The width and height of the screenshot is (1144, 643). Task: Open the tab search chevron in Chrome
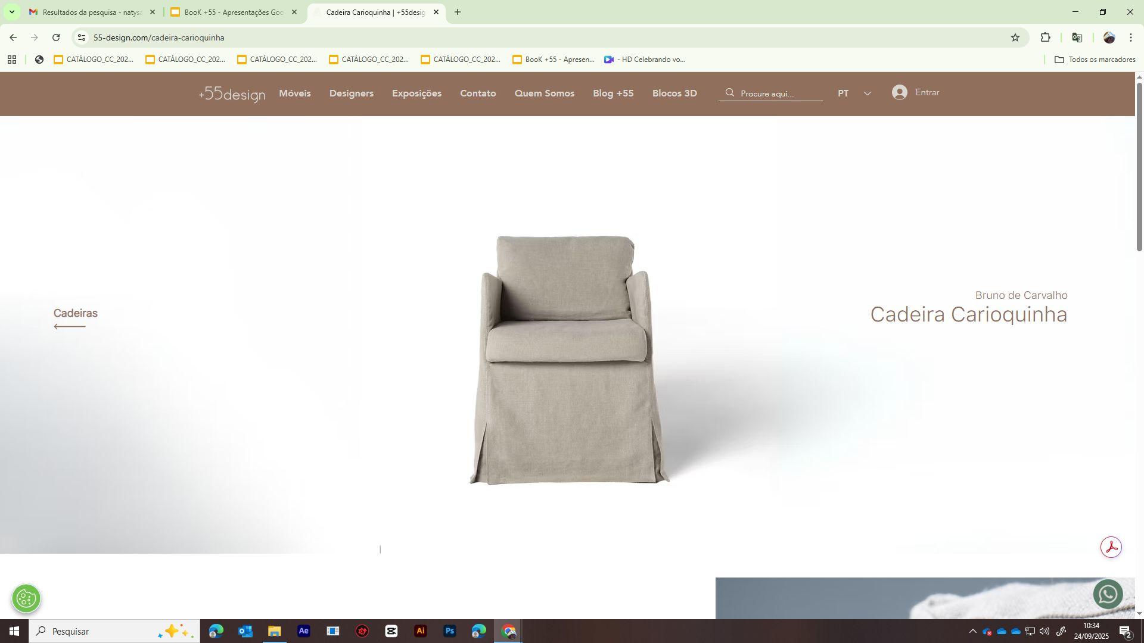pos(11,12)
